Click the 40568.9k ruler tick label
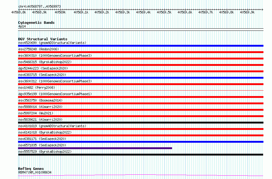The width and height of the screenshot is (272, 179). [39, 12]
